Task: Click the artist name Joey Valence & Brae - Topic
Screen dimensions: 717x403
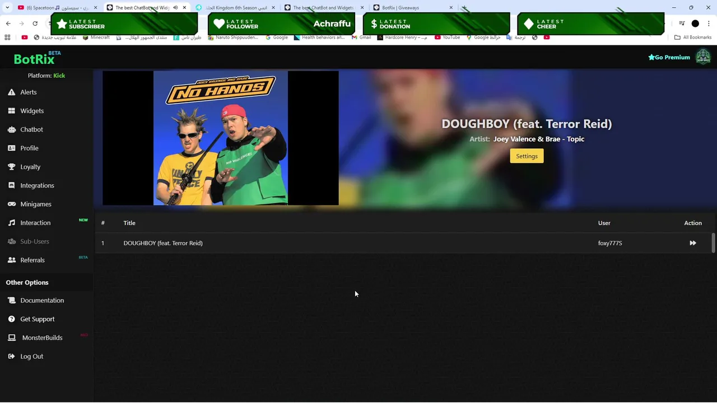Action: pos(539,139)
